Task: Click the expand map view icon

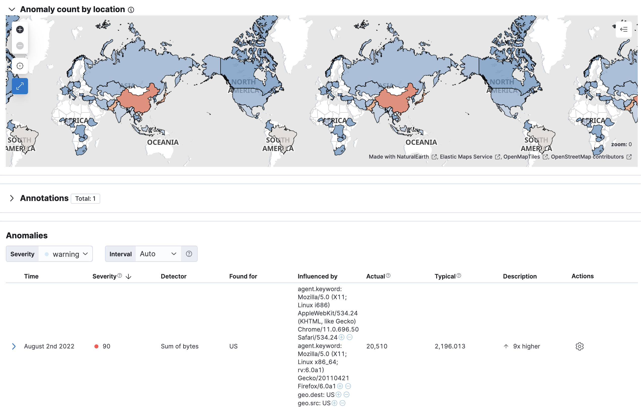Action: [x=20, y=86]
